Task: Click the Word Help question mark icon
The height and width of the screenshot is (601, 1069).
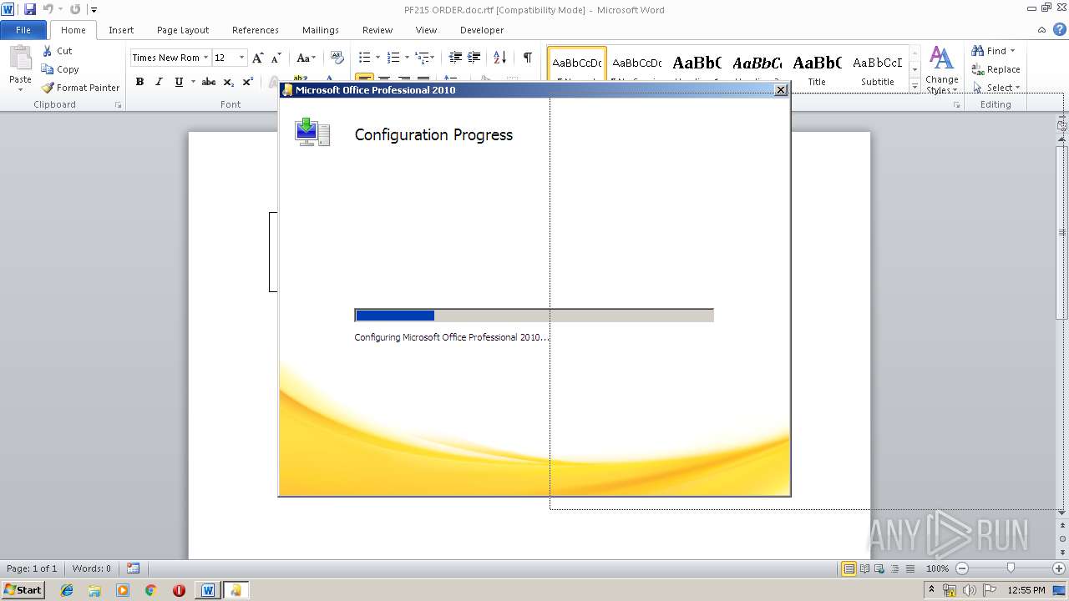Action: (1060, 30)
